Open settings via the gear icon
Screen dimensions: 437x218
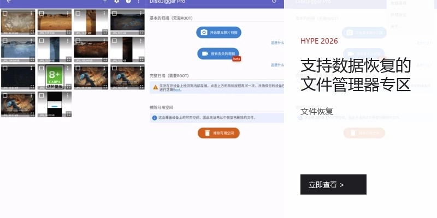point(116,2)
